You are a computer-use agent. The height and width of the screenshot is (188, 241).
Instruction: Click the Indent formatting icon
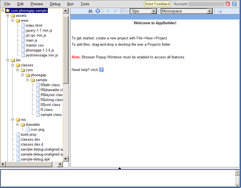pos(123,11)
